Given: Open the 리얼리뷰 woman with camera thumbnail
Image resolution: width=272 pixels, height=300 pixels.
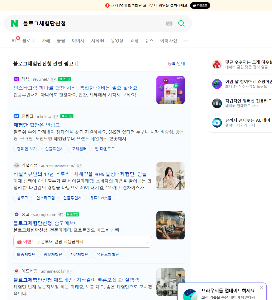Looking at the screenshot, I should [171, 176].
